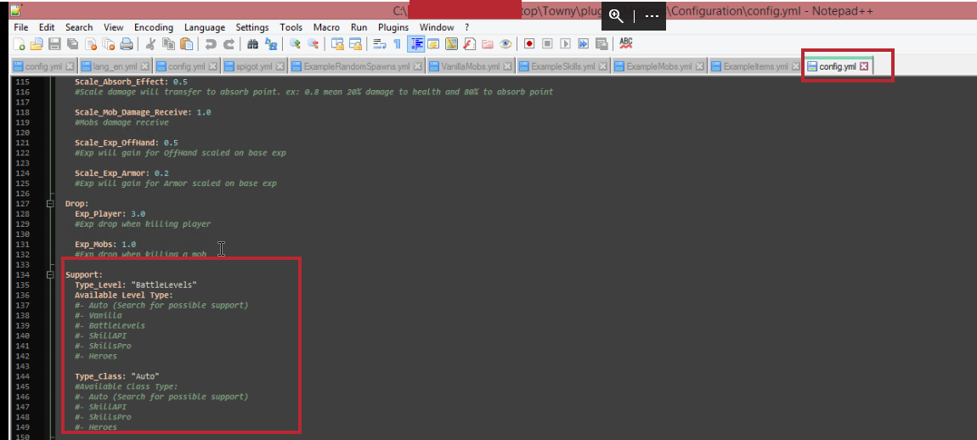Open the View menu
The height and width of the screenshot is (440, 977).
pyautogui.click(x=113, y=27)
